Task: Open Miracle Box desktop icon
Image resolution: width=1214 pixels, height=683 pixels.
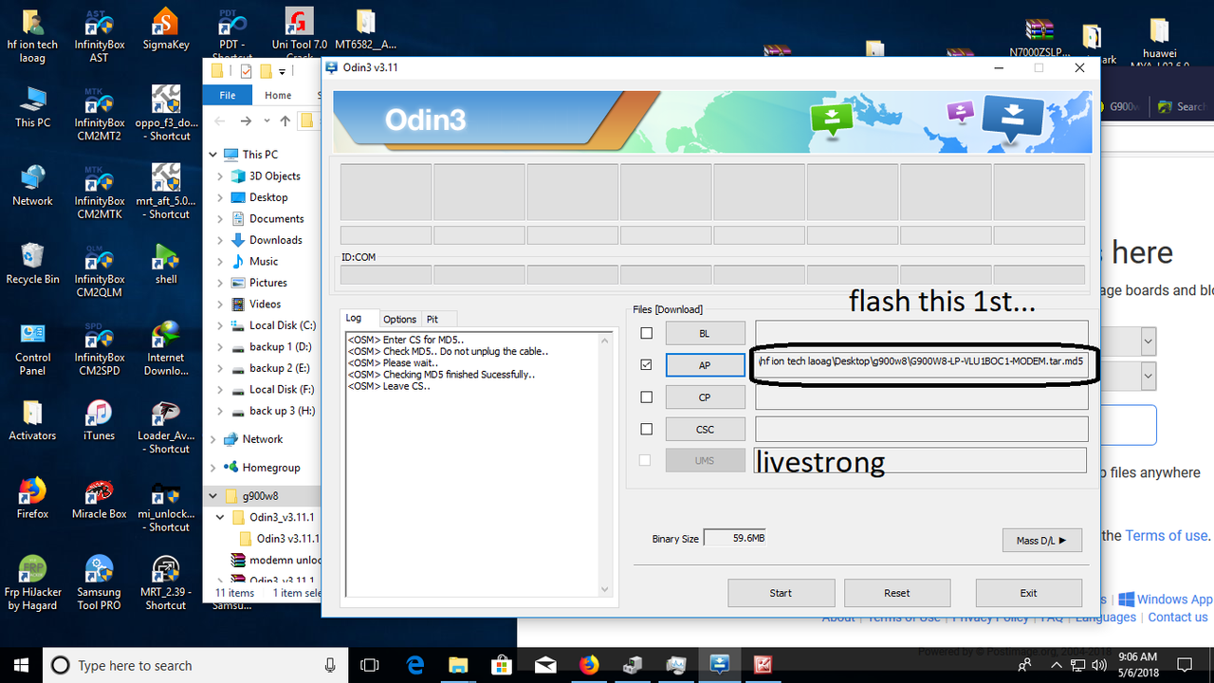Action: coord(99,498)
